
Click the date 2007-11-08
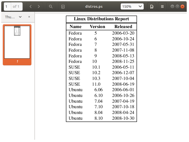click(x=123, y=50)
